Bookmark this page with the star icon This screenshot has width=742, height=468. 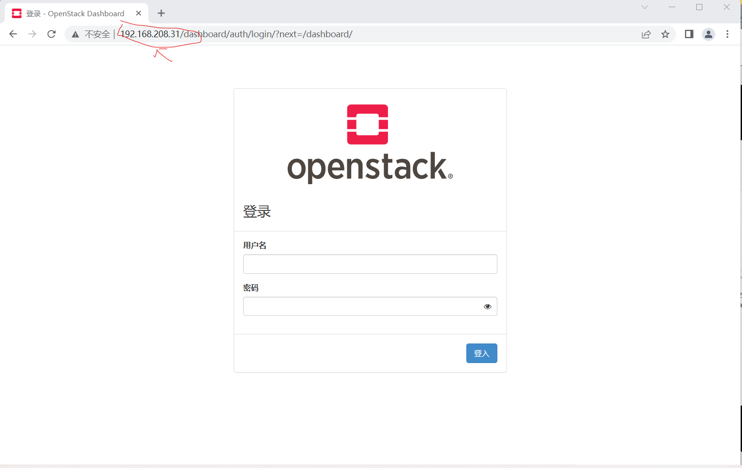pyautogui.click(x=665, y=34)
